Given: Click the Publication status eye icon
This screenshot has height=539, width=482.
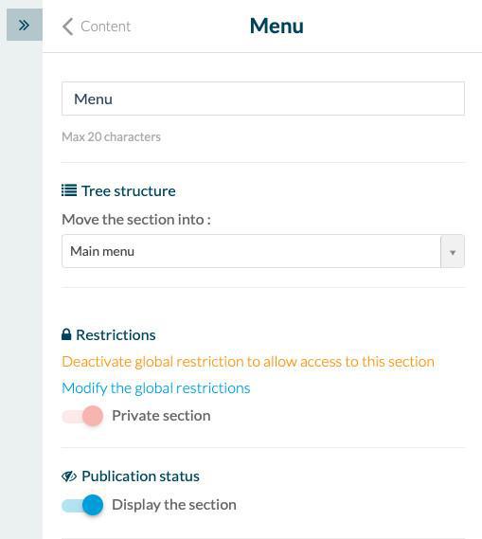Looking at the screenshot, I should 69,476.
